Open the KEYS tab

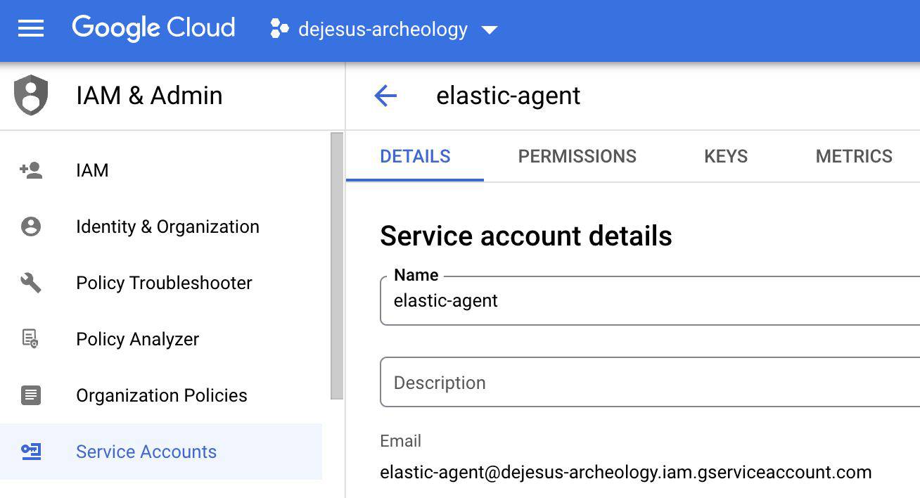pos(725,156)
